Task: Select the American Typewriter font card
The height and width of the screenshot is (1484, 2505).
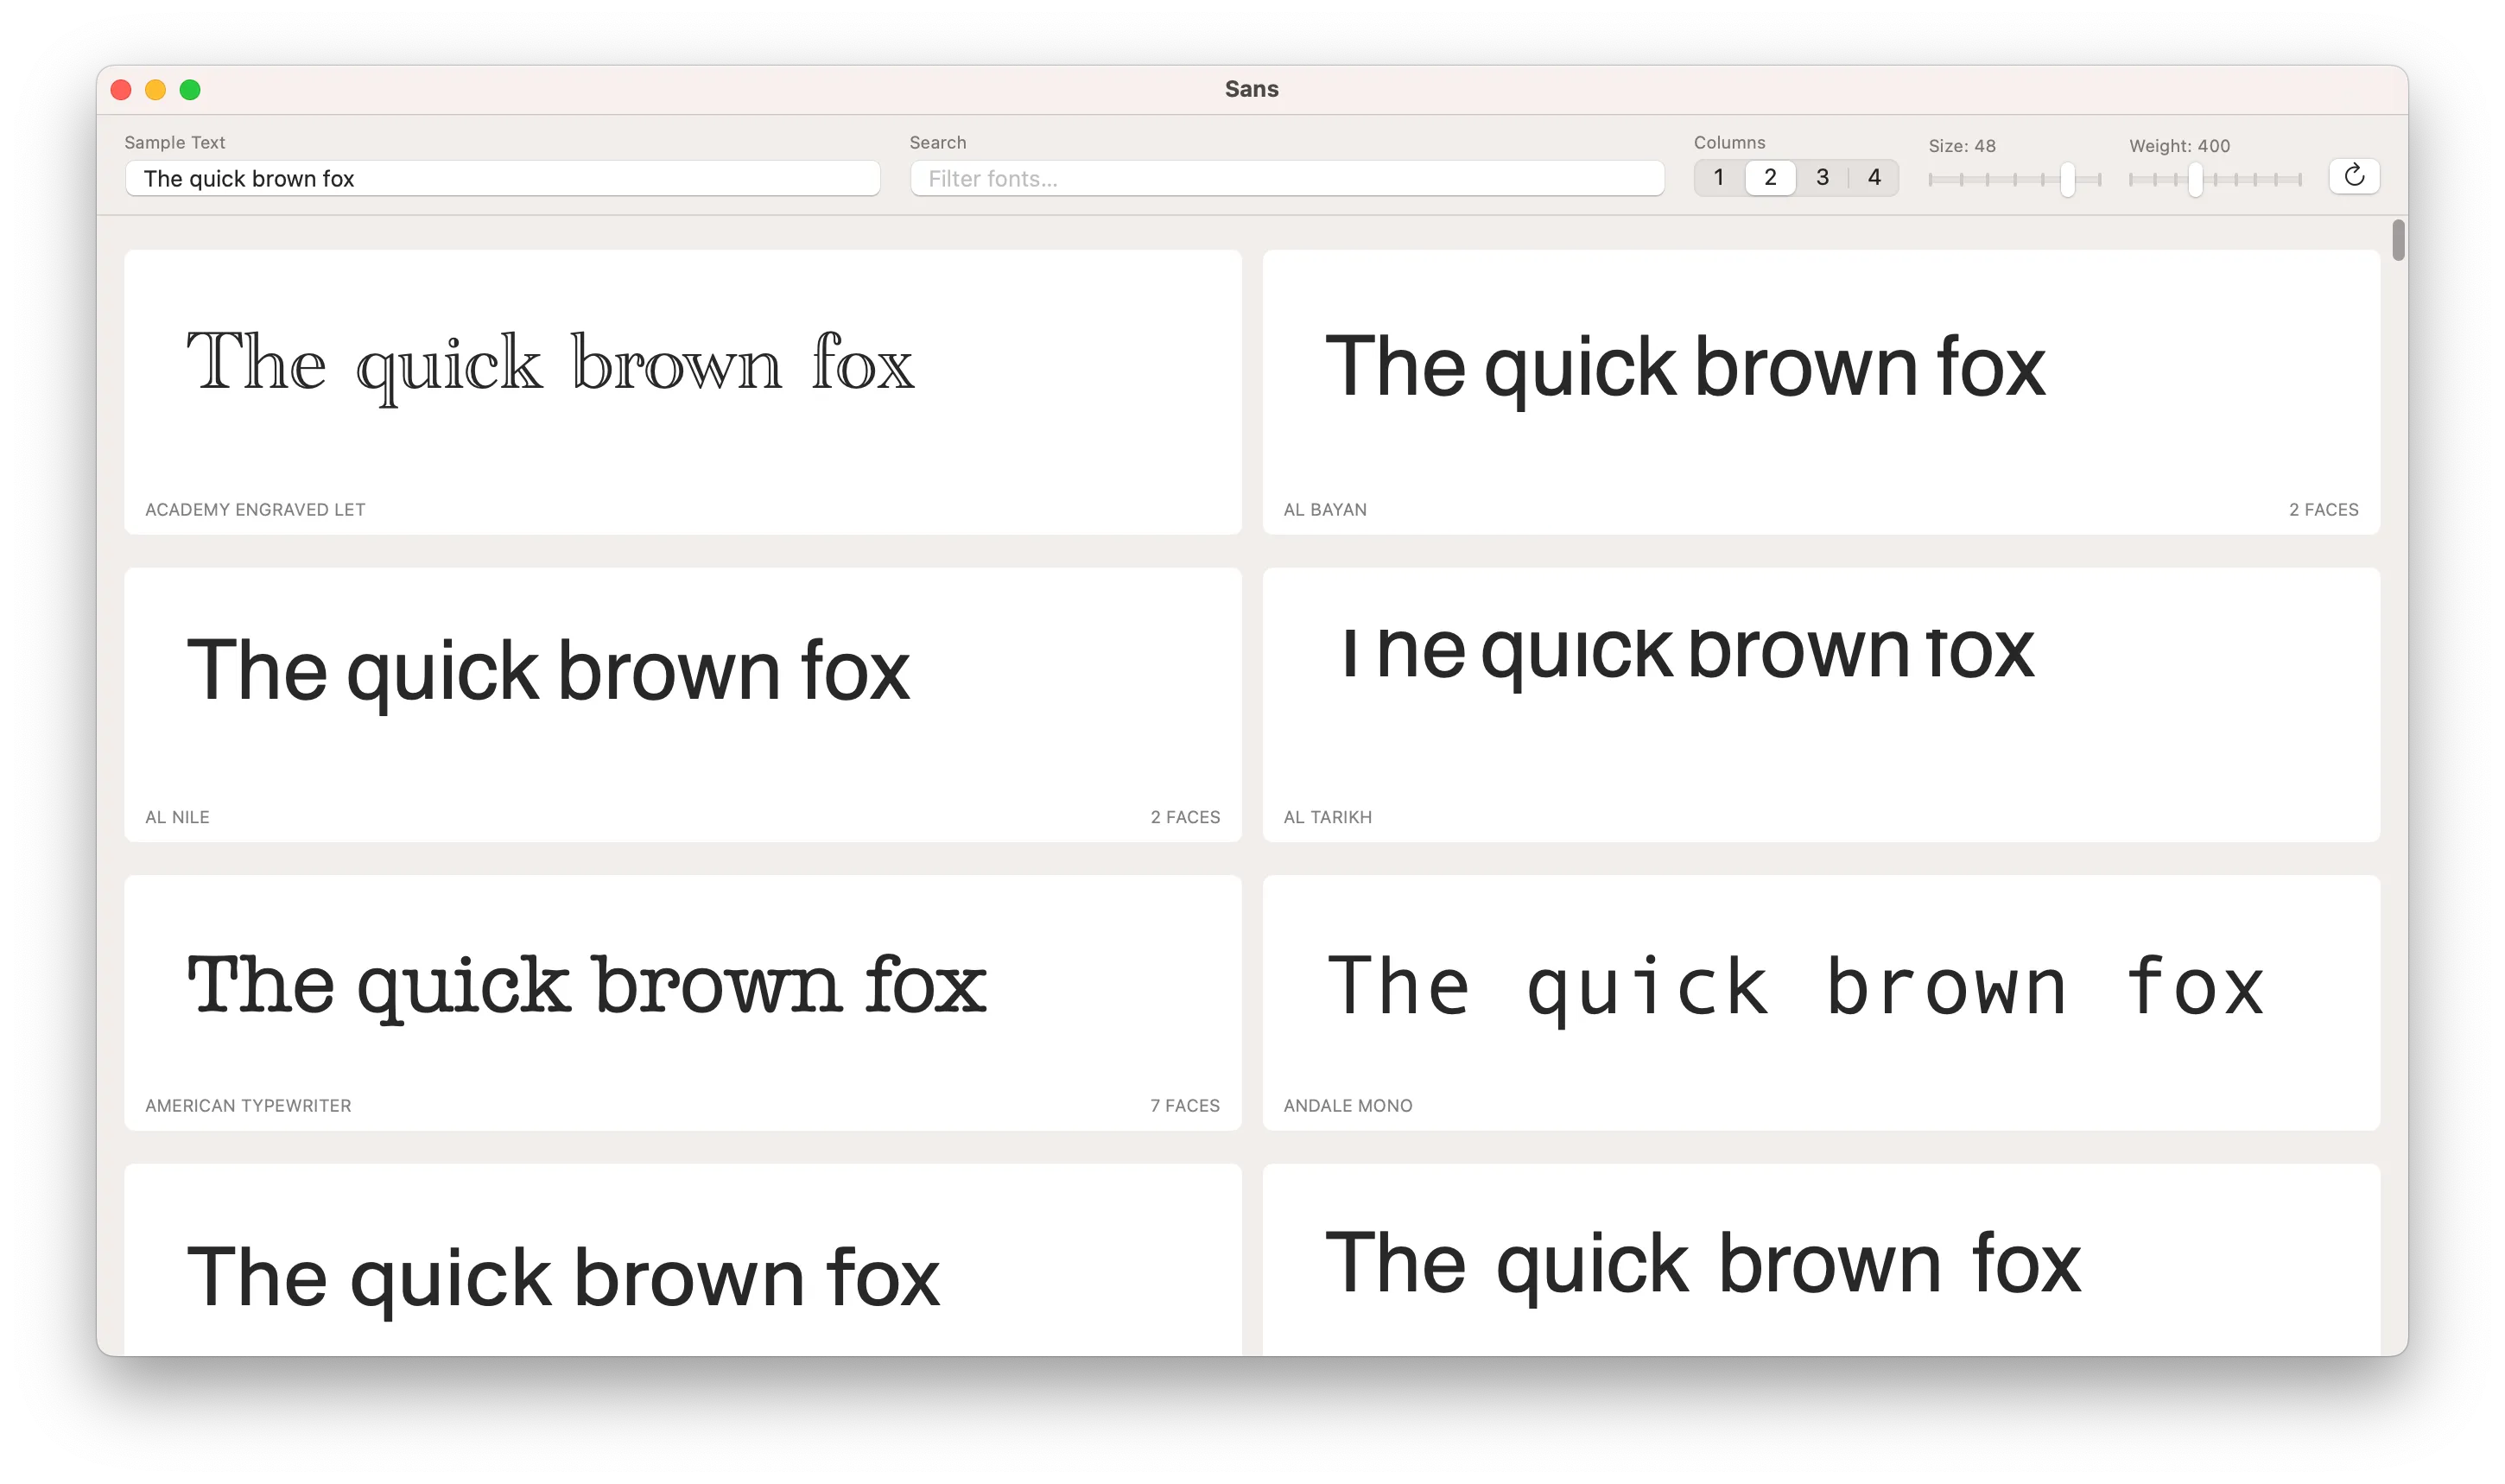Action: (683, 1003)
